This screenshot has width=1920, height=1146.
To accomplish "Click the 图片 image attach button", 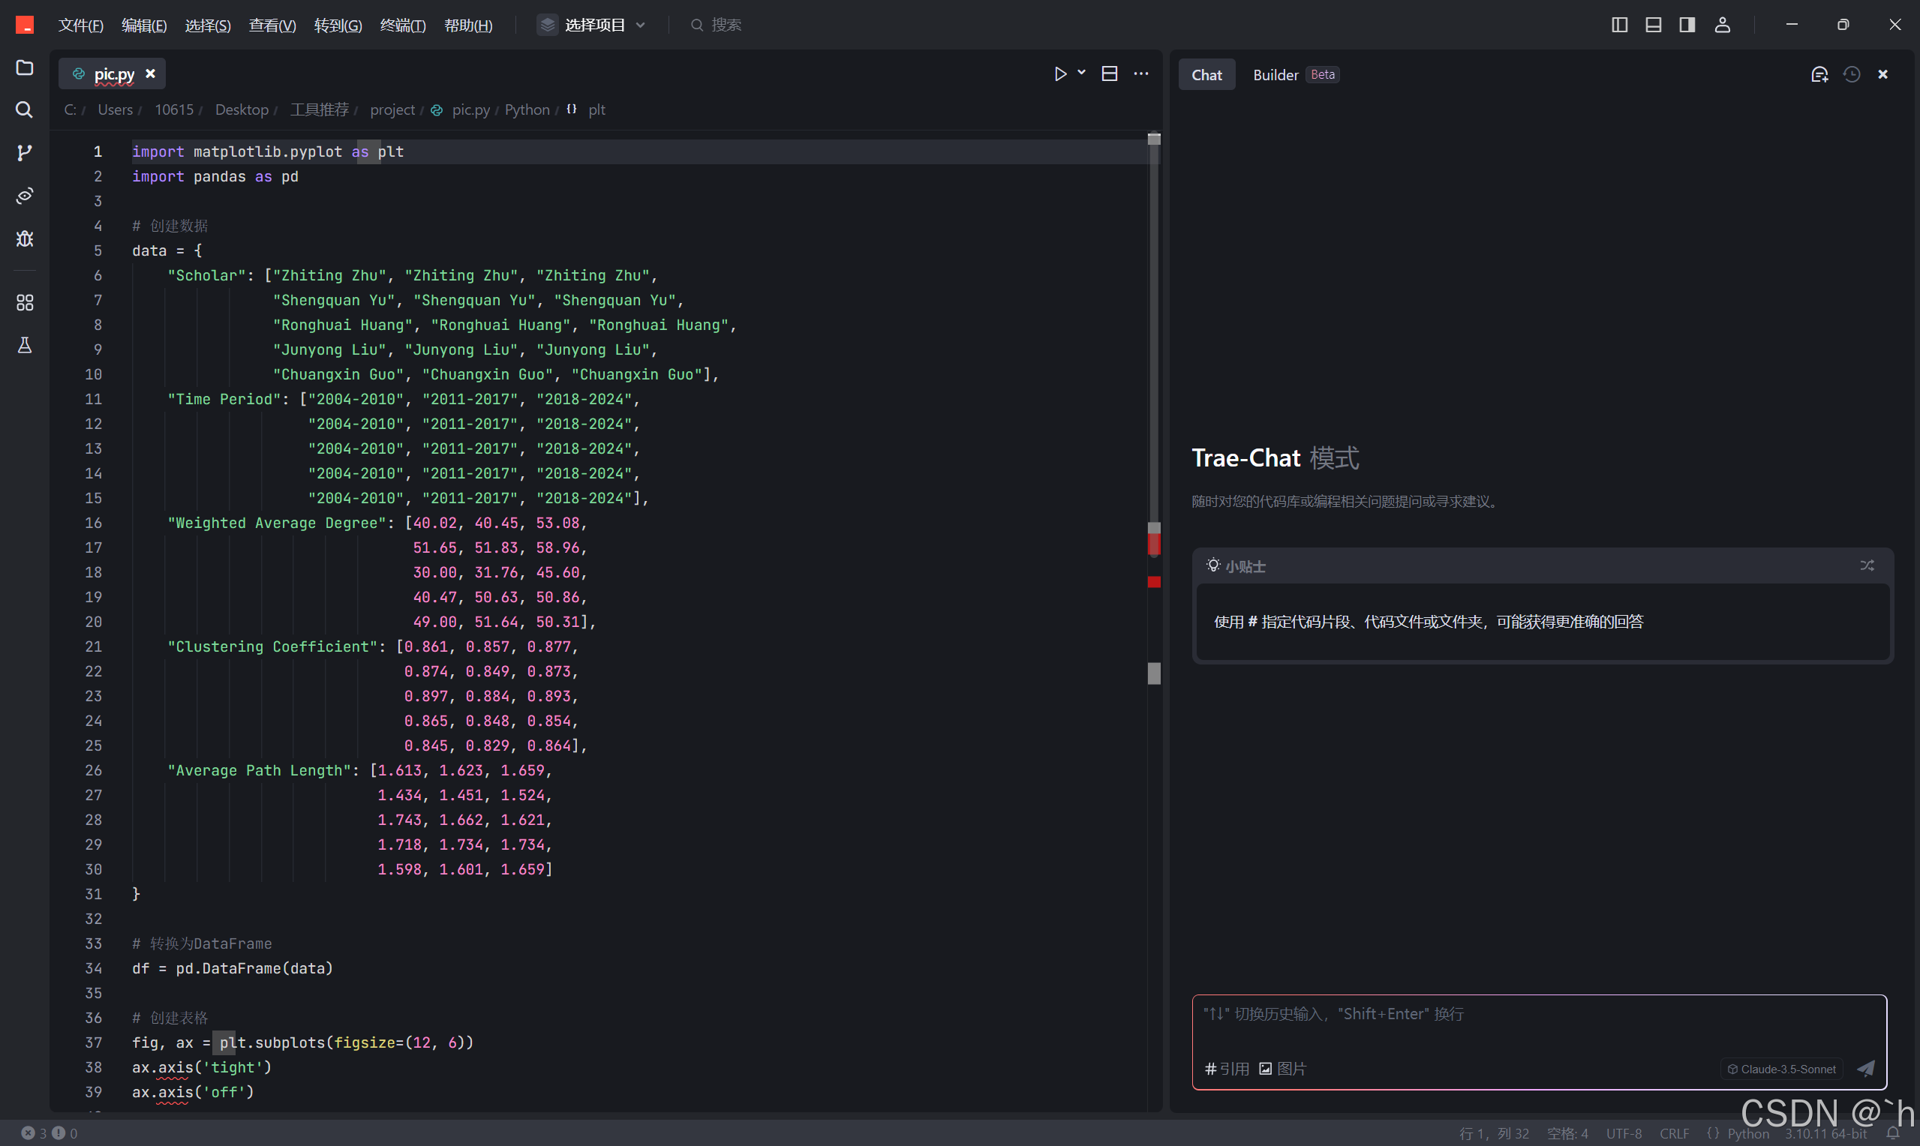I will tap(1283, 1069).
